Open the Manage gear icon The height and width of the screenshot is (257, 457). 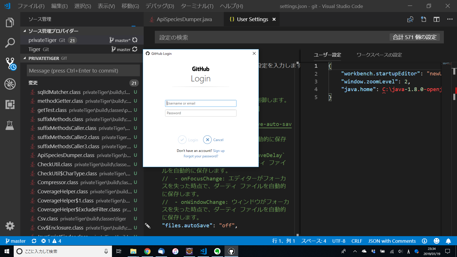coord(10,226)
